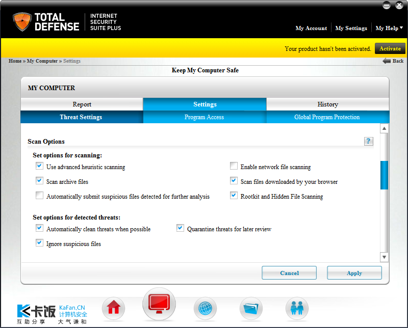408x328 pixels.
Task: Click the Scan Options help question mark
Action: (x=368, y=141)
